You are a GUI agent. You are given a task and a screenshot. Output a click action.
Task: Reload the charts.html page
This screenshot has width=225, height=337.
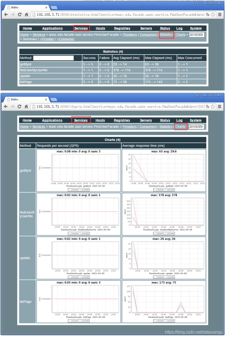(x=19, y=106)
